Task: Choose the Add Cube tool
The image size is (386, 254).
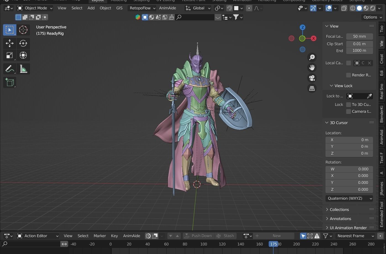Action: [x=10, y=82]
